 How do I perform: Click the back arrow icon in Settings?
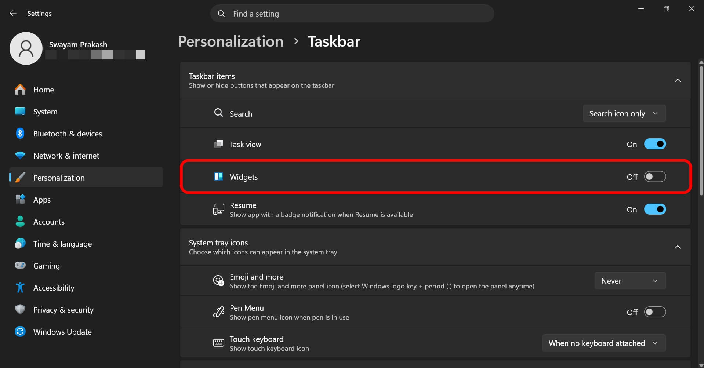pyautogui.click(x=13, y=13)
